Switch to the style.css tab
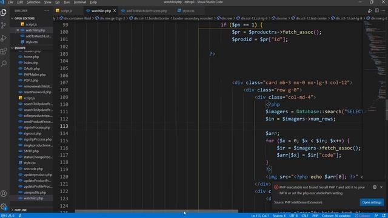The height and width of the screenshot is (218, 388). (188, 11)
